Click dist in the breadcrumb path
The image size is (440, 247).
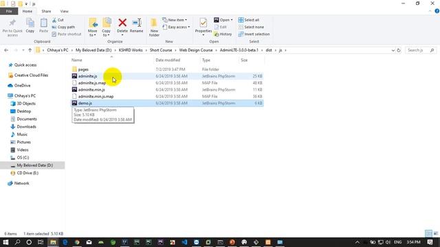269,50
